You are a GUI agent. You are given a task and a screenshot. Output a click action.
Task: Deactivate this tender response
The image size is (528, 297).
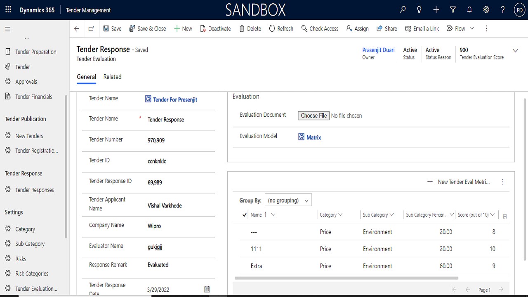(215, 28)
